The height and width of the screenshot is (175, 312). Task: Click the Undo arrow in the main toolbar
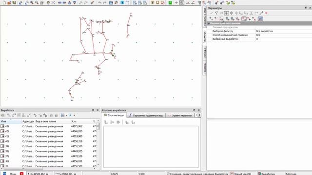click(99, 3)
